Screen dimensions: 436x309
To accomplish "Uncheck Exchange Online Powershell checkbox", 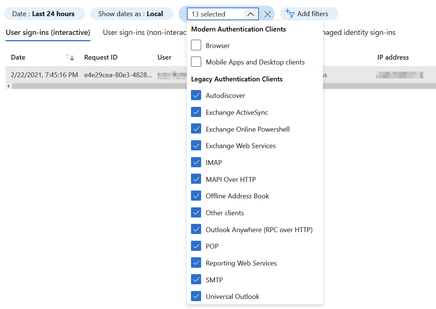I will pos(196,129).
